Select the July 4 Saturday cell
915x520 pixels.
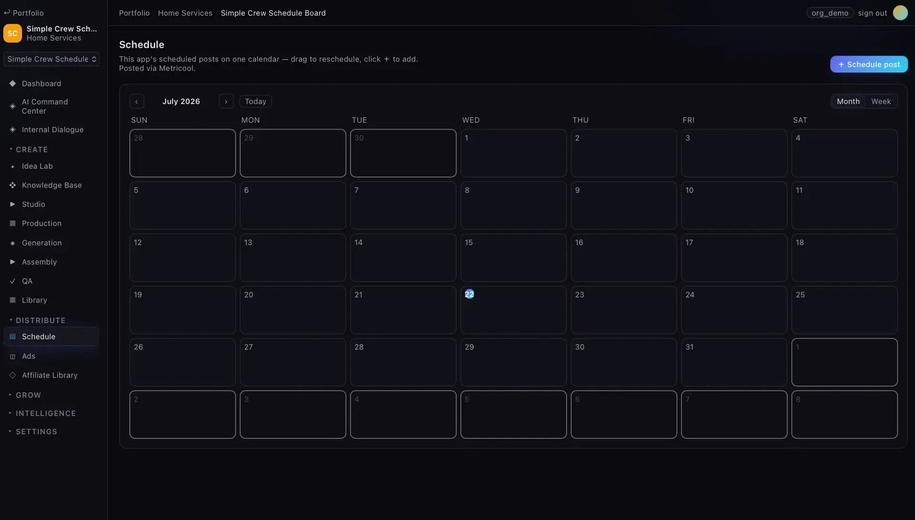(844, 153)
